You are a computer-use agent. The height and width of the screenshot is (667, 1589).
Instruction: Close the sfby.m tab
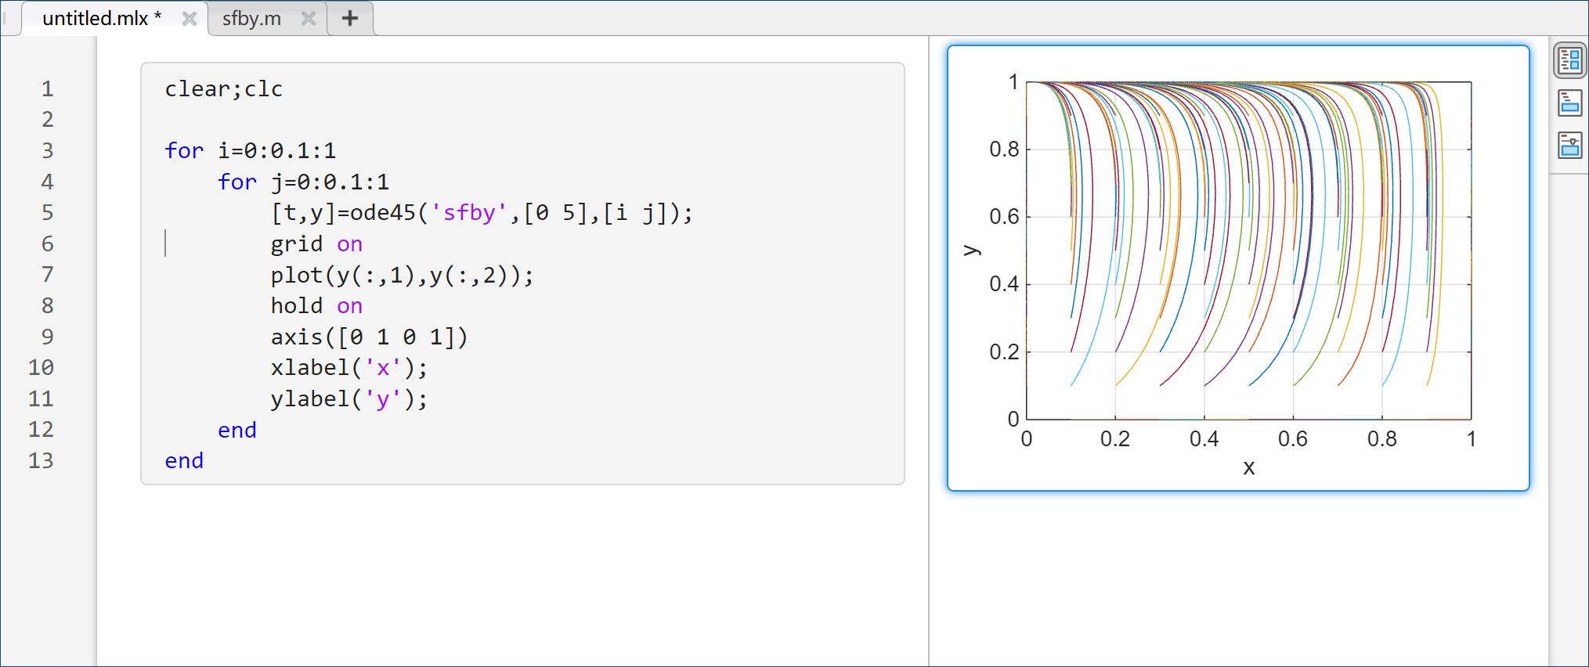coord(309,18)
